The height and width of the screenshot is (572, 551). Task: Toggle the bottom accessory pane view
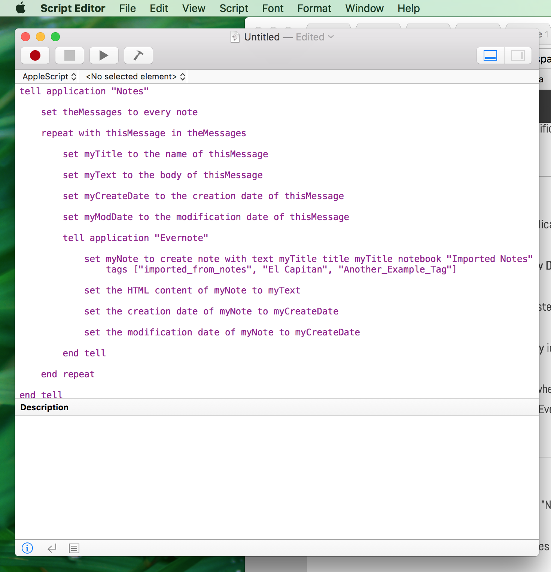(x=490, y=55)
